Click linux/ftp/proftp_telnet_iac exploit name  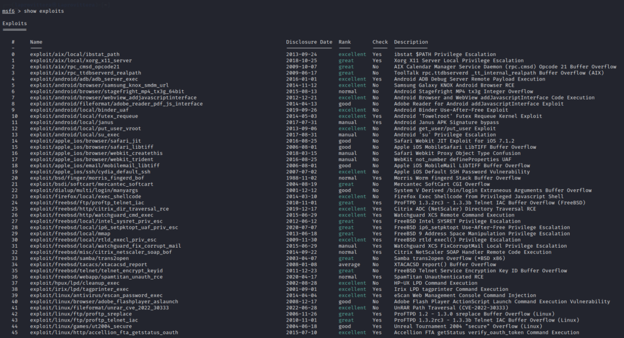click(84, 320)
